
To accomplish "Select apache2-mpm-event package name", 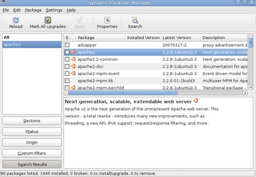I will [x=98, y=74].
